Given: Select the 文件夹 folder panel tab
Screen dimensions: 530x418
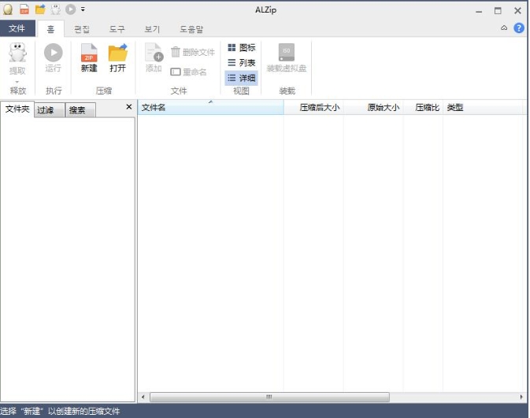Looking at the screenshot, I should pyautogui.click(x=17, y=109).
